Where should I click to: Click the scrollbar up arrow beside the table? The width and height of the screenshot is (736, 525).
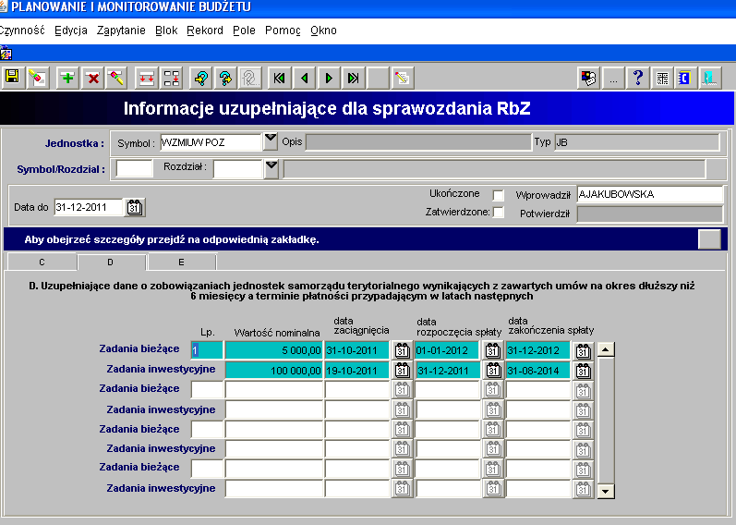606,349
